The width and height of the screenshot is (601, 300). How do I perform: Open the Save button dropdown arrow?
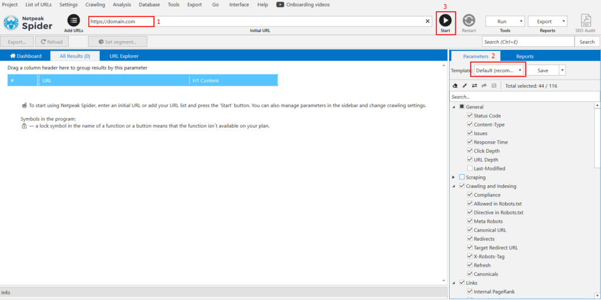pos(562,70)
